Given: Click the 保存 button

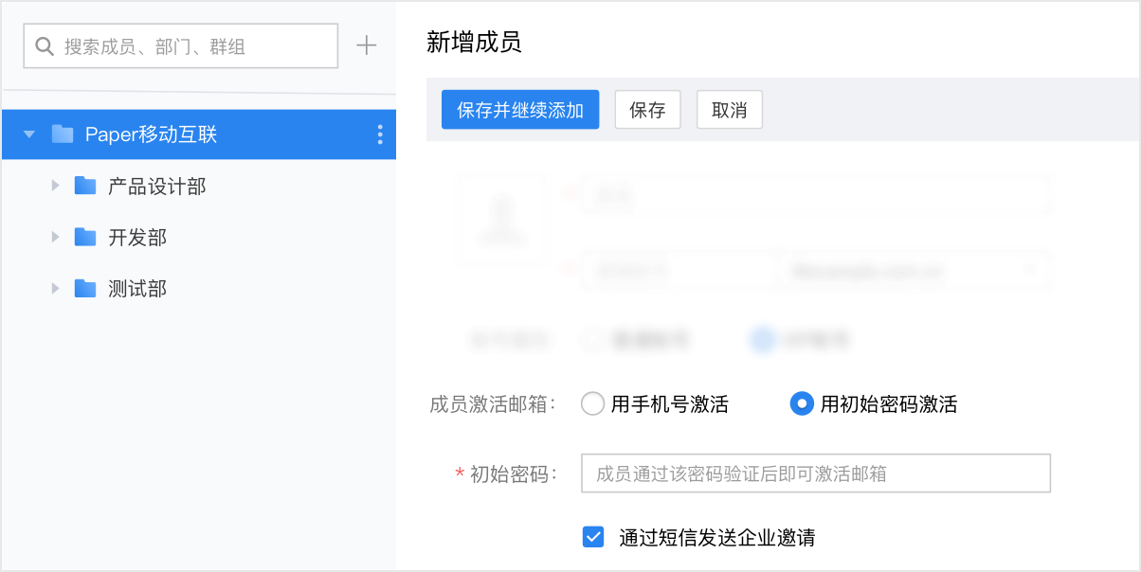Looking at the screenshot, I should pos(647,110).
